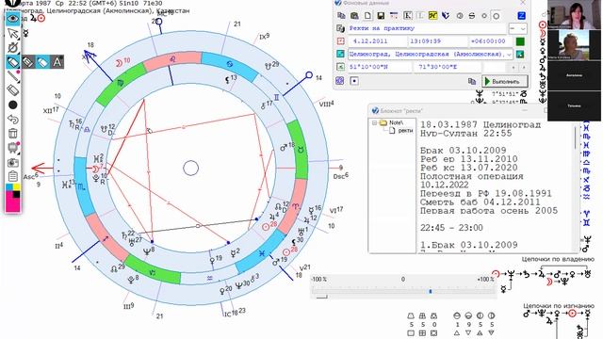603x339 pixels.
Task: Click the green square next to timezone
Action: pyautogui.click(x=520, y=41)
